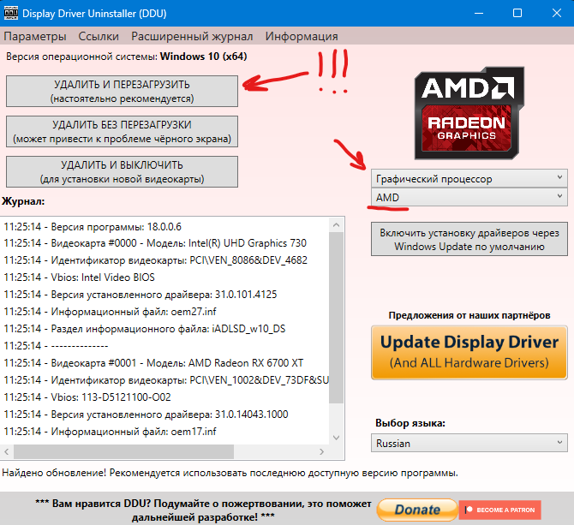Open the Расширенный журнал menu
Screen dimensions: 574x525
click(x=192, y=36)
